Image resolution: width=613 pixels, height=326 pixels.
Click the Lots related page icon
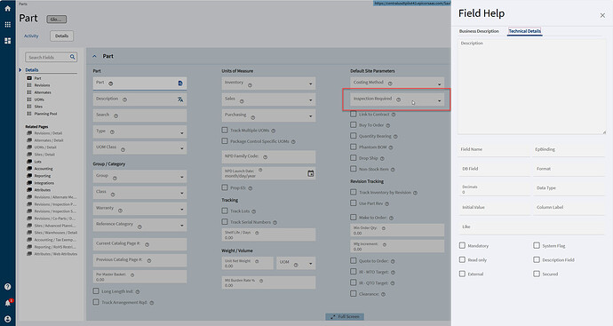point(29,162)
